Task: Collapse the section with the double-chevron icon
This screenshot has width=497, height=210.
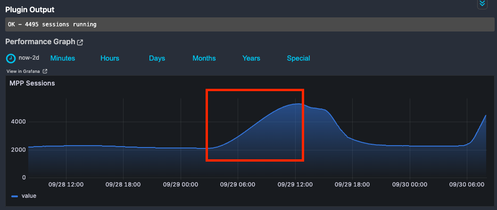Action: pyautogui.click(x=481, y=3)
